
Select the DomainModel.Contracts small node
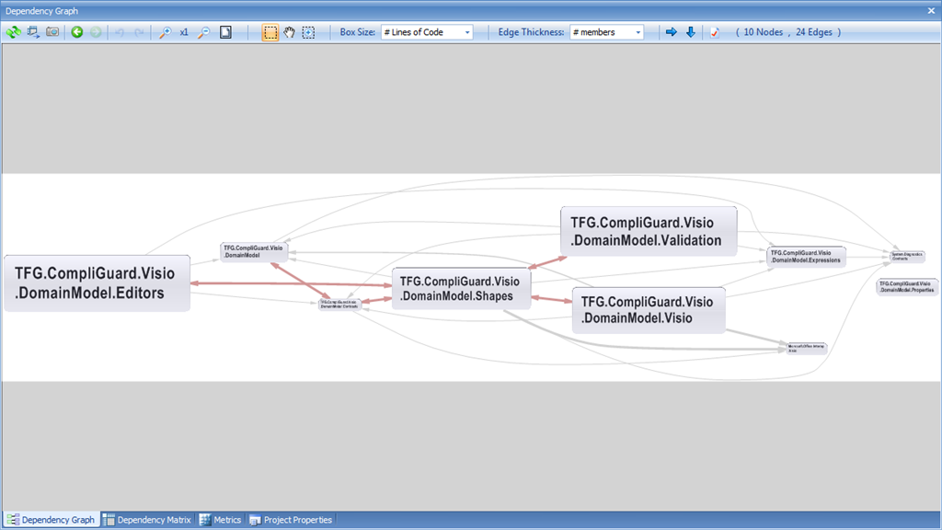(x=339, y=305)
